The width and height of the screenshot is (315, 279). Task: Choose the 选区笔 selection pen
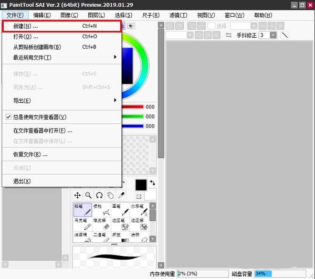(x=120, y=224)
